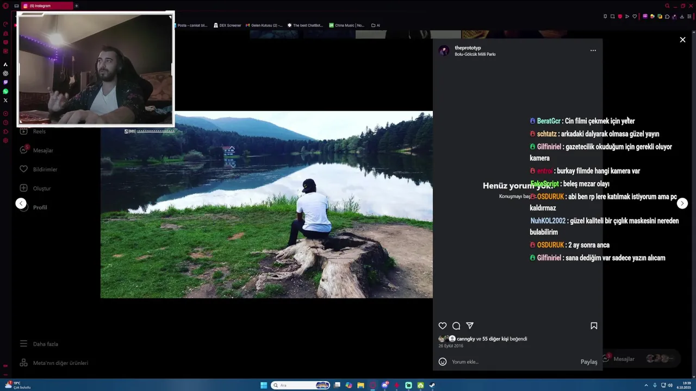Viewport: 696px width, 391px height.
Task: Close the post viewer with the X icon
Action: [682, 40]
